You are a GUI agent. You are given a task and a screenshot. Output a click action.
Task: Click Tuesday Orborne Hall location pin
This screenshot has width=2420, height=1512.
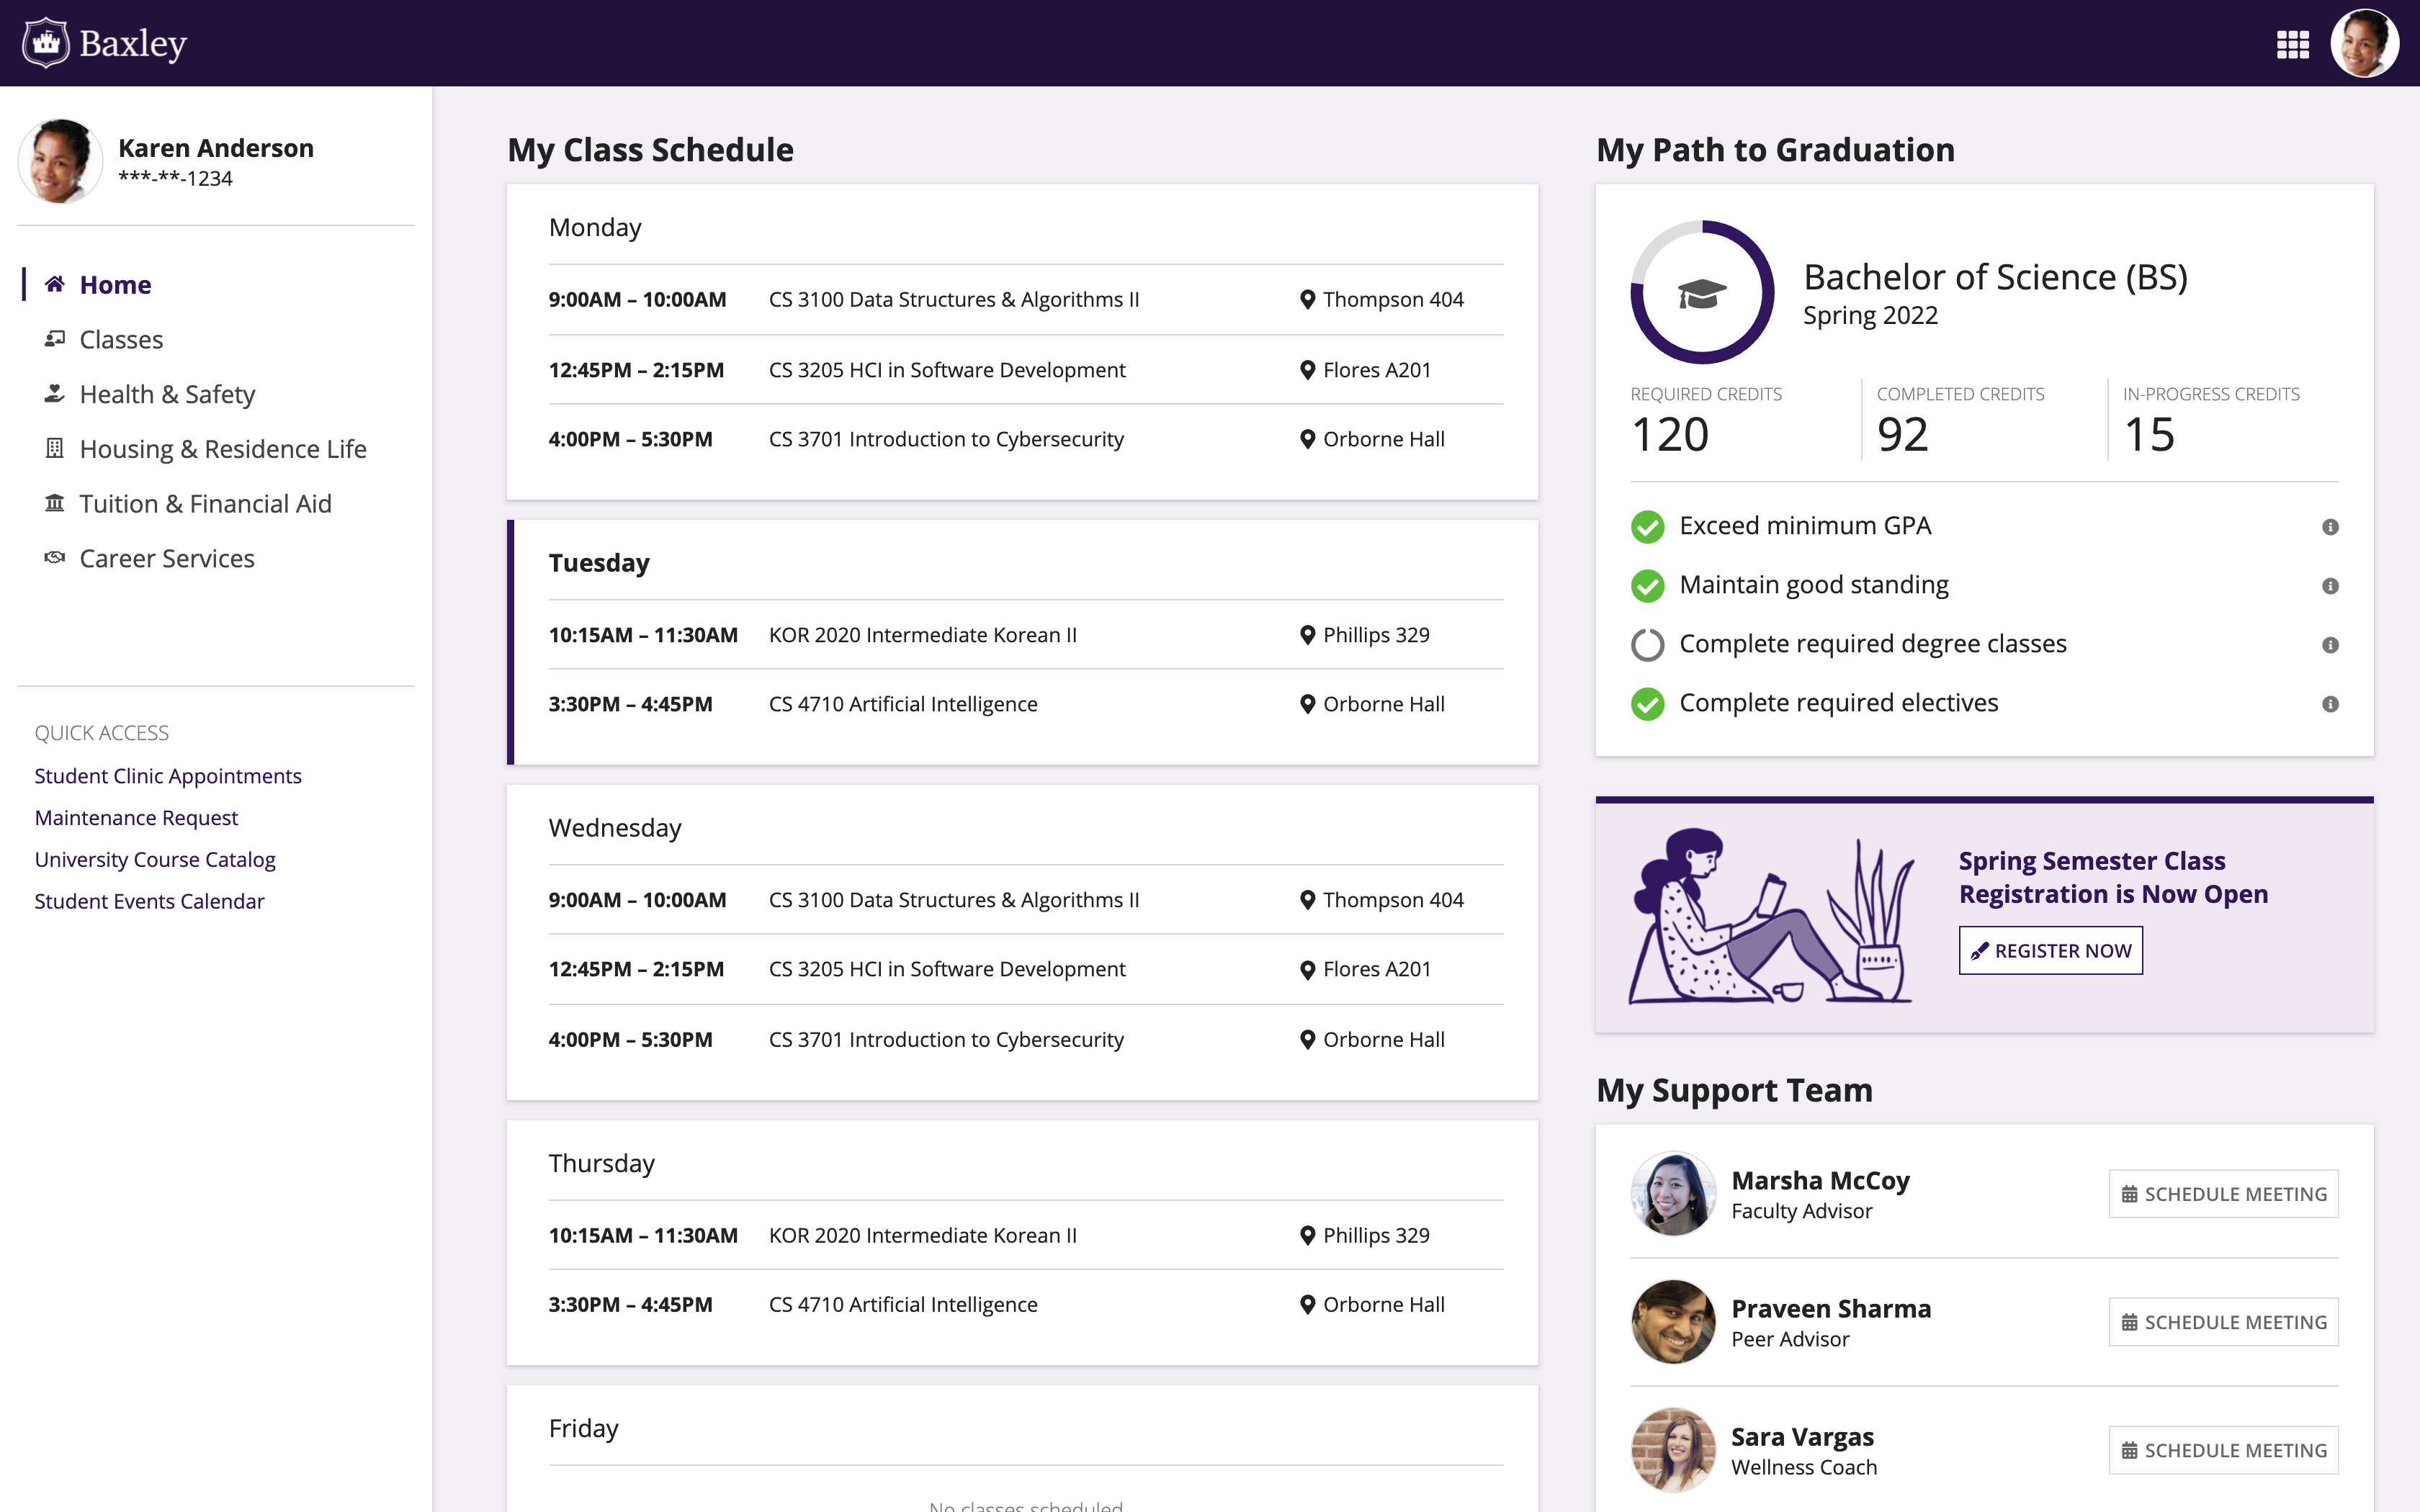1307,704
